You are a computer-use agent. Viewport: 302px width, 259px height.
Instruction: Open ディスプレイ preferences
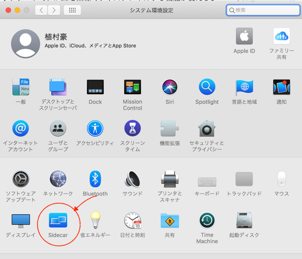[x=21, y=221]
